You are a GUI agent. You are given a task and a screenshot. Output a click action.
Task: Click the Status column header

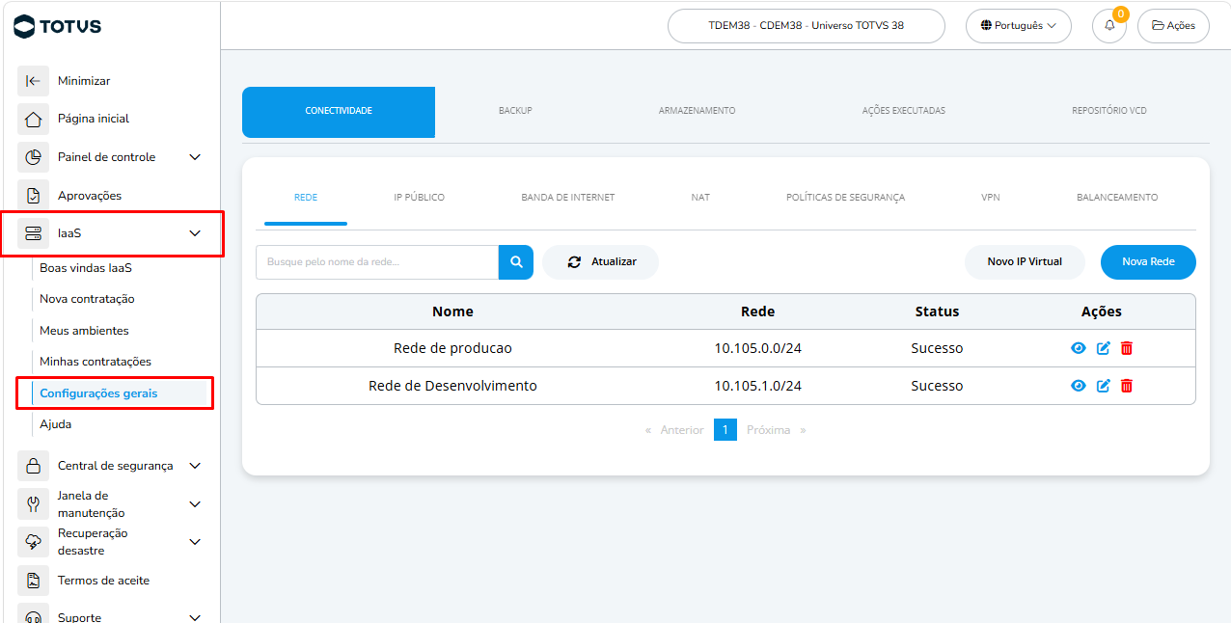[937, 311]
